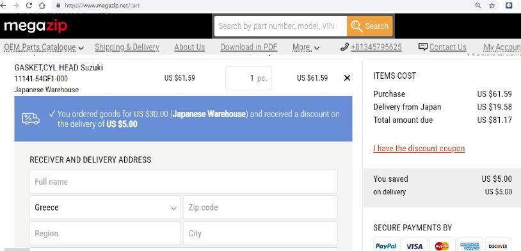
Task: Click the Zip code field
Action: coord(260,207)
